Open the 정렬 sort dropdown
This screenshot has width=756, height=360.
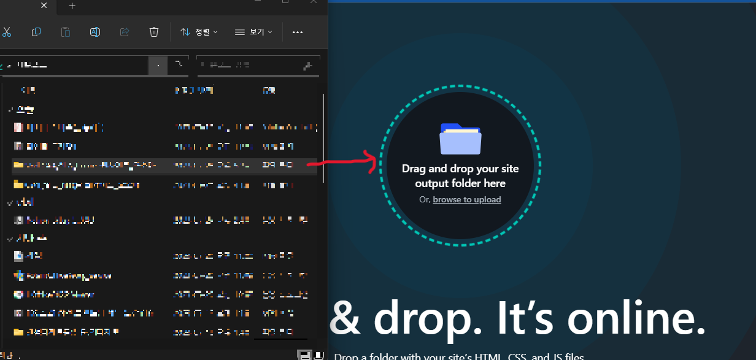tap(199, 32)
